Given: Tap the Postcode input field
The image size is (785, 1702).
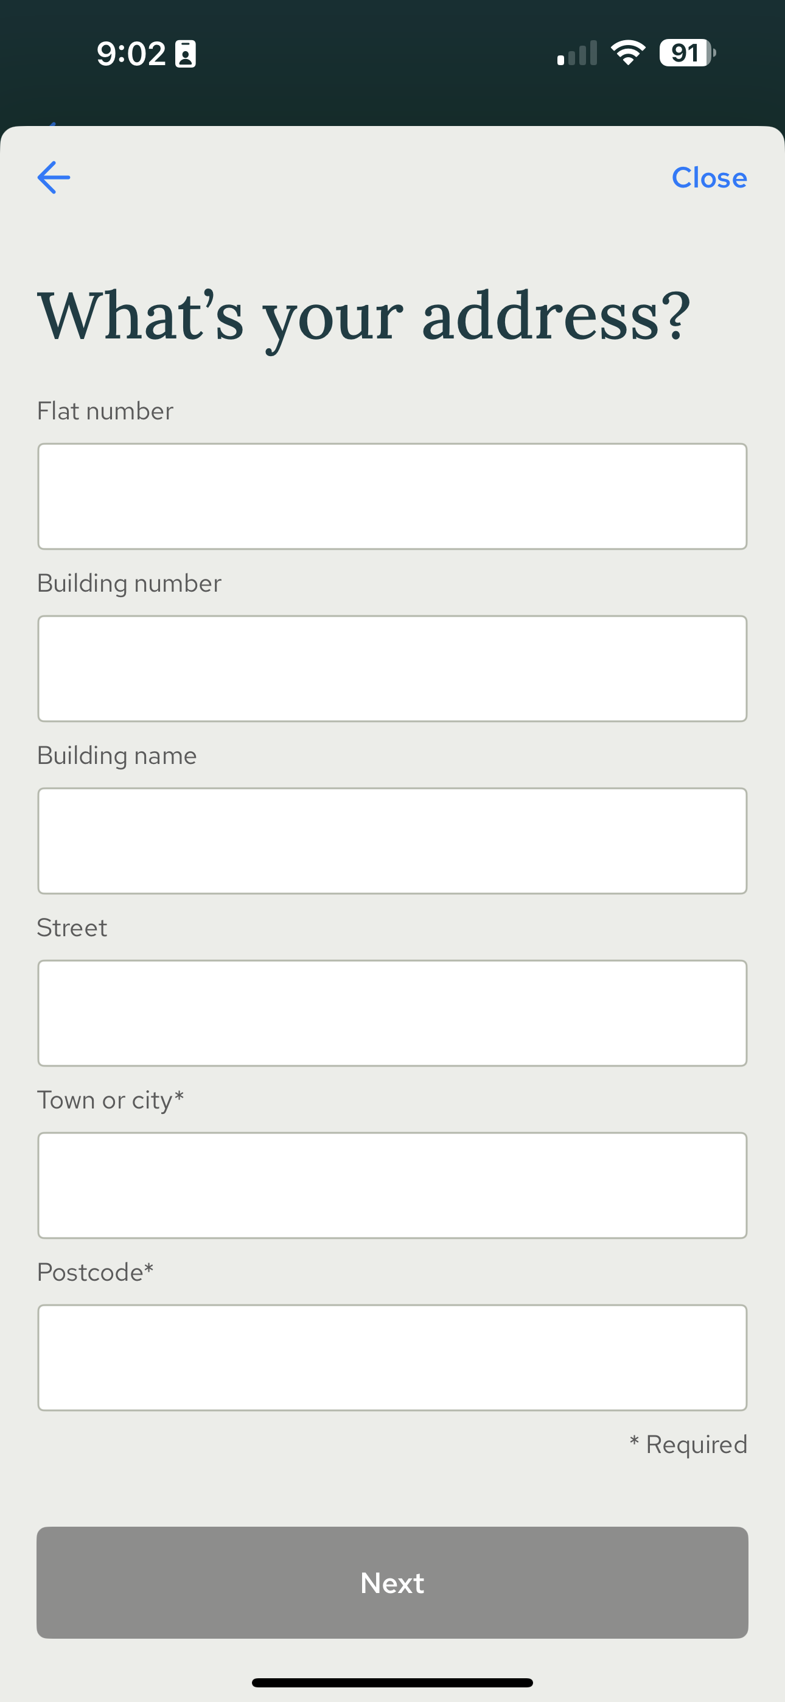Looking at the screenshot, I should click(x=392, y=1358).
